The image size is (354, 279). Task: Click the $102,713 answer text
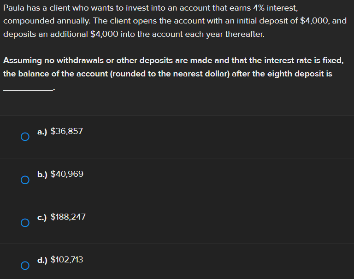(x=66, y=260)
